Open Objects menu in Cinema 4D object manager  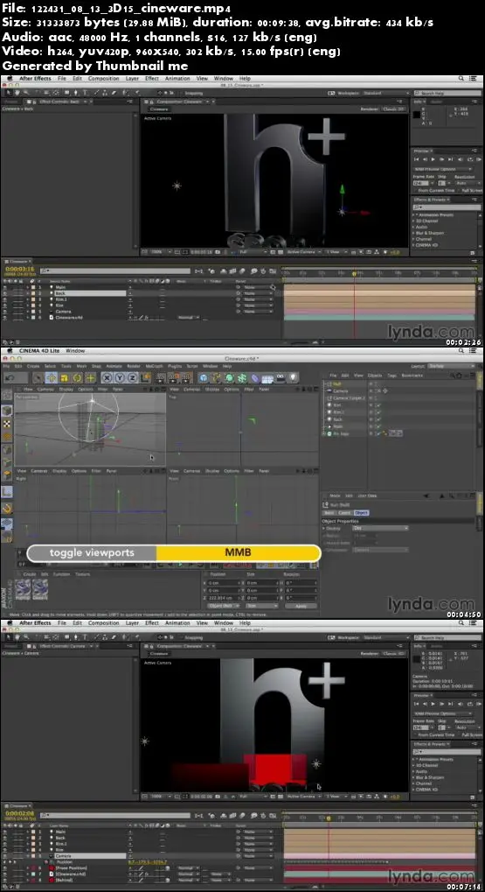(x=375, y=376)
